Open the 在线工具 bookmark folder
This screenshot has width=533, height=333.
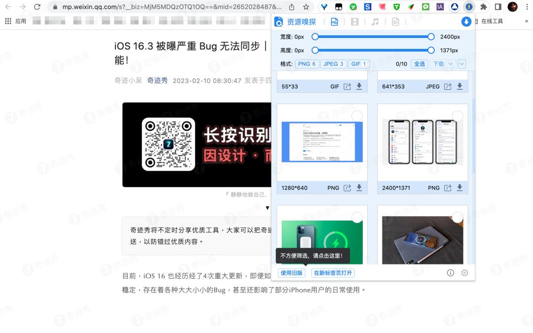[x=489, y=21]
